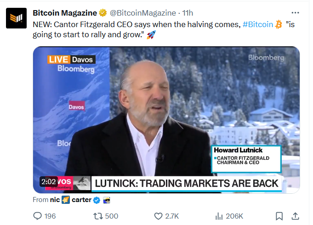Follow the #Bitcoin hashtag link

(x=257, y=24)
